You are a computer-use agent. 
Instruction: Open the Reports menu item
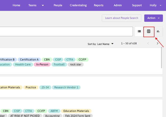tap(98, 5)
